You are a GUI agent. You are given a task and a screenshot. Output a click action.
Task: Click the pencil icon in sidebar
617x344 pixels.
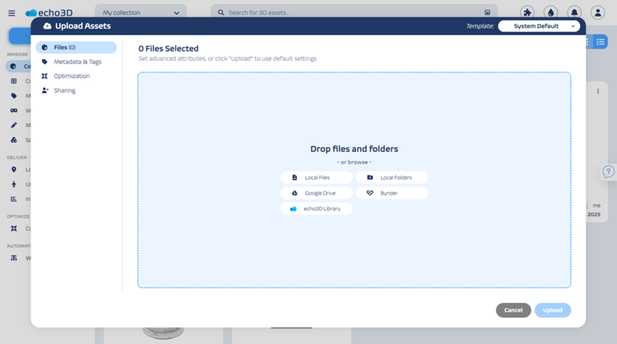(x=14, y=126)
